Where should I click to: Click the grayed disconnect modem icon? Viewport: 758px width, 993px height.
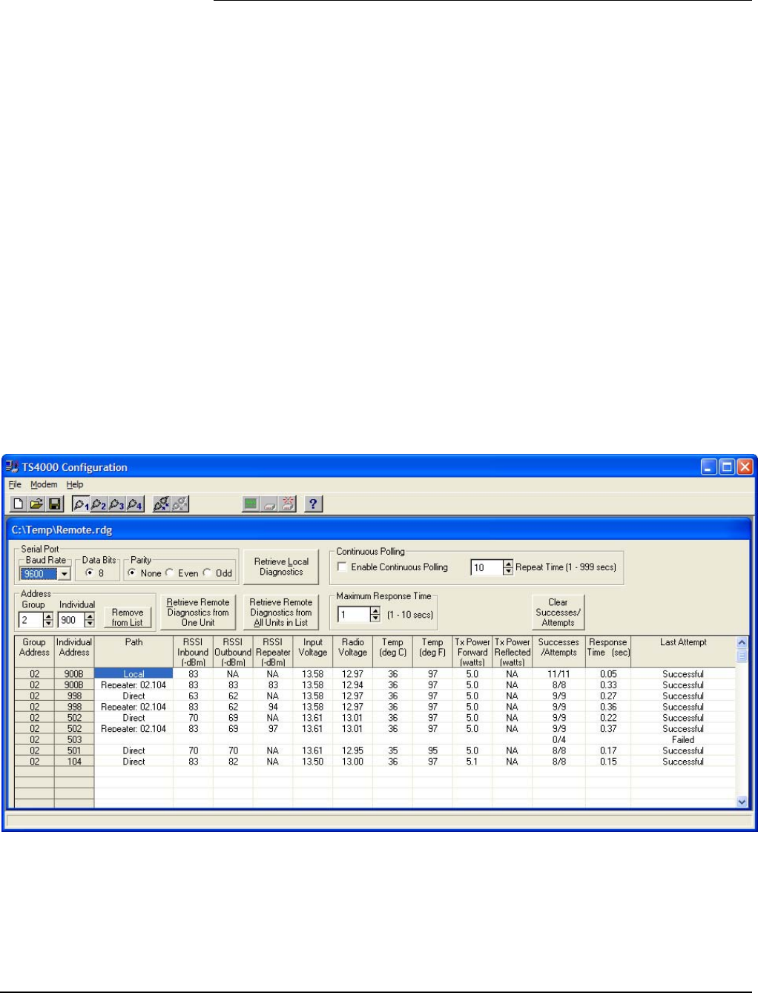pyautogui.click(x=179, y=504)
